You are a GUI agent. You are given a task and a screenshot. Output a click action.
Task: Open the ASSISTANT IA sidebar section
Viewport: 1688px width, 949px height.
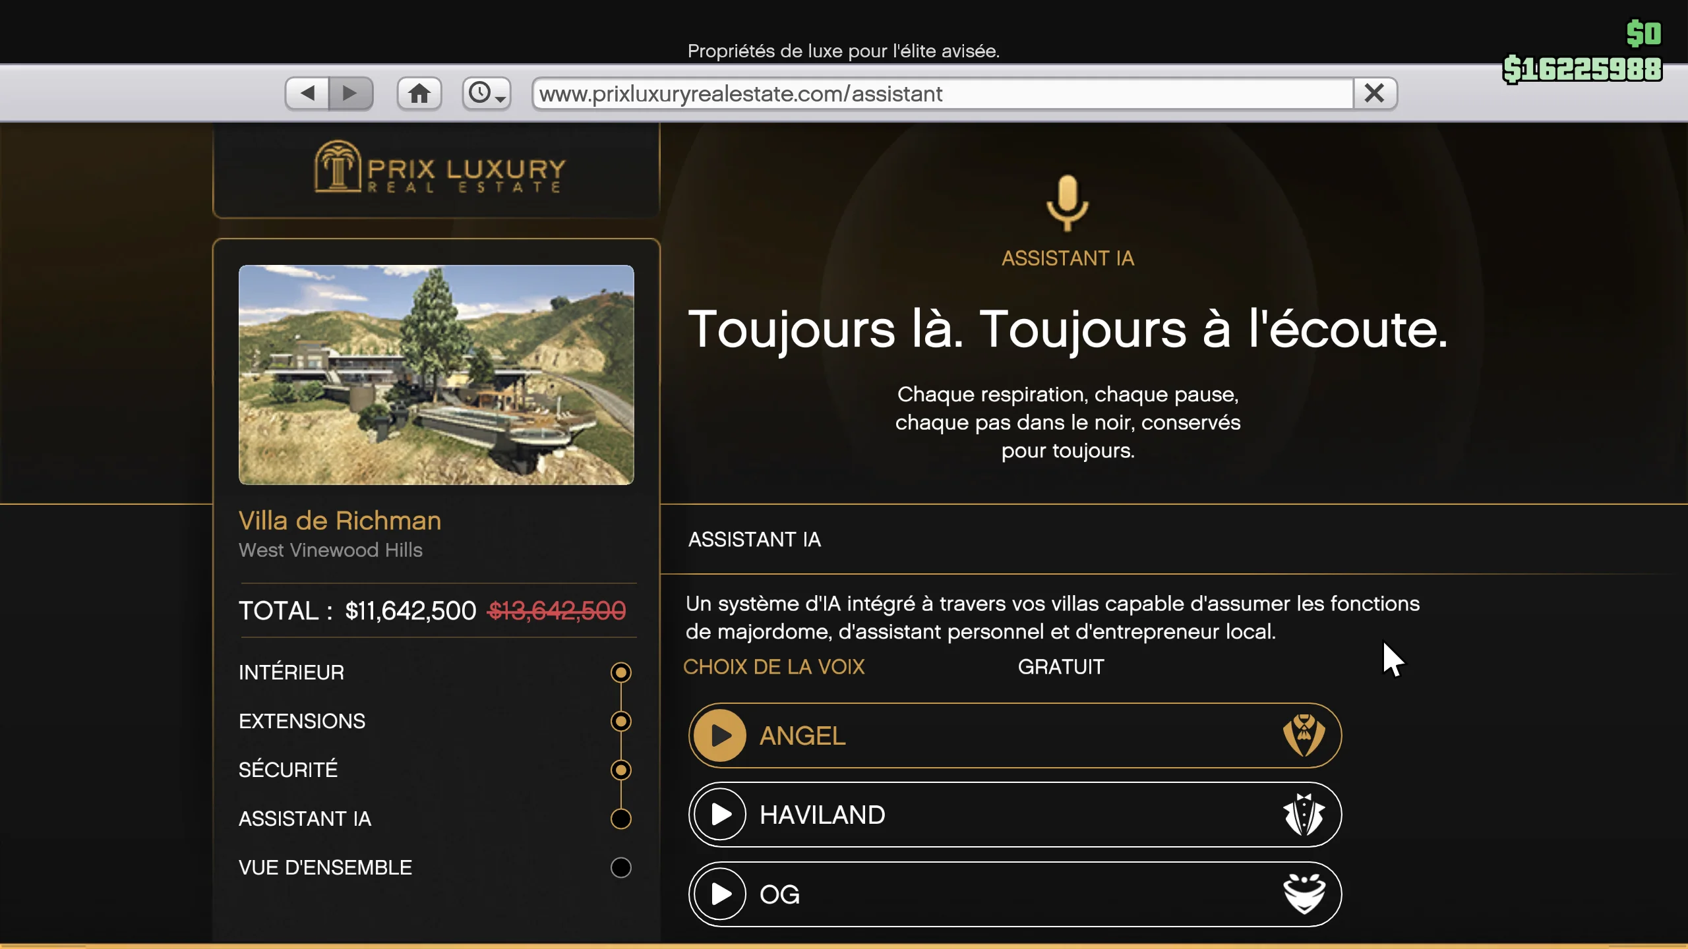click(305, 819)
